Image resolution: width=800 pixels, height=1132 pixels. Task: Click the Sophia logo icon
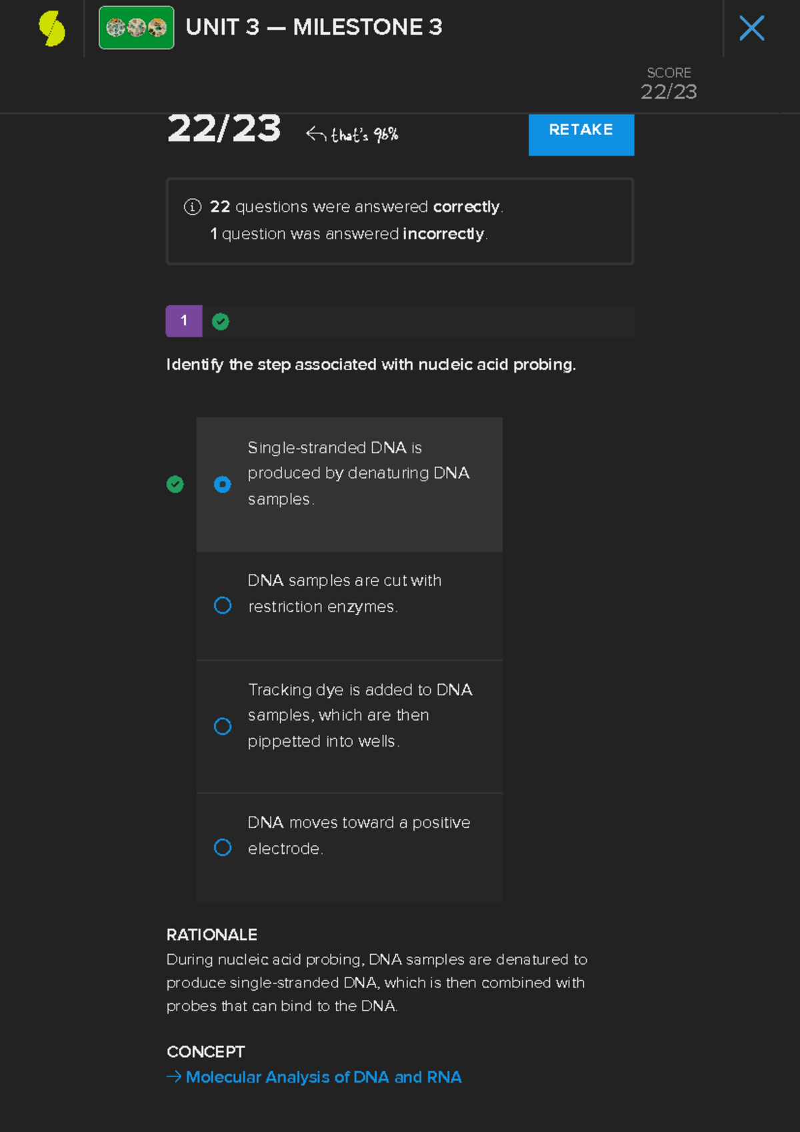pos(52,28)
